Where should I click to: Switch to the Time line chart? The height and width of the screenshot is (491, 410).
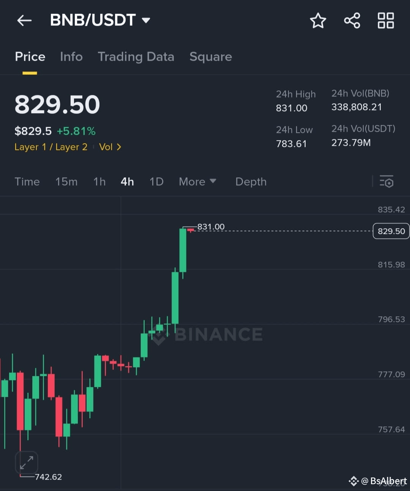pos(27,182)
